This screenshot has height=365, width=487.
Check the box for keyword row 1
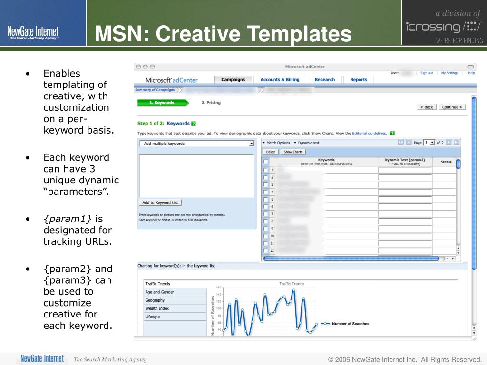(x=265, y=170)
